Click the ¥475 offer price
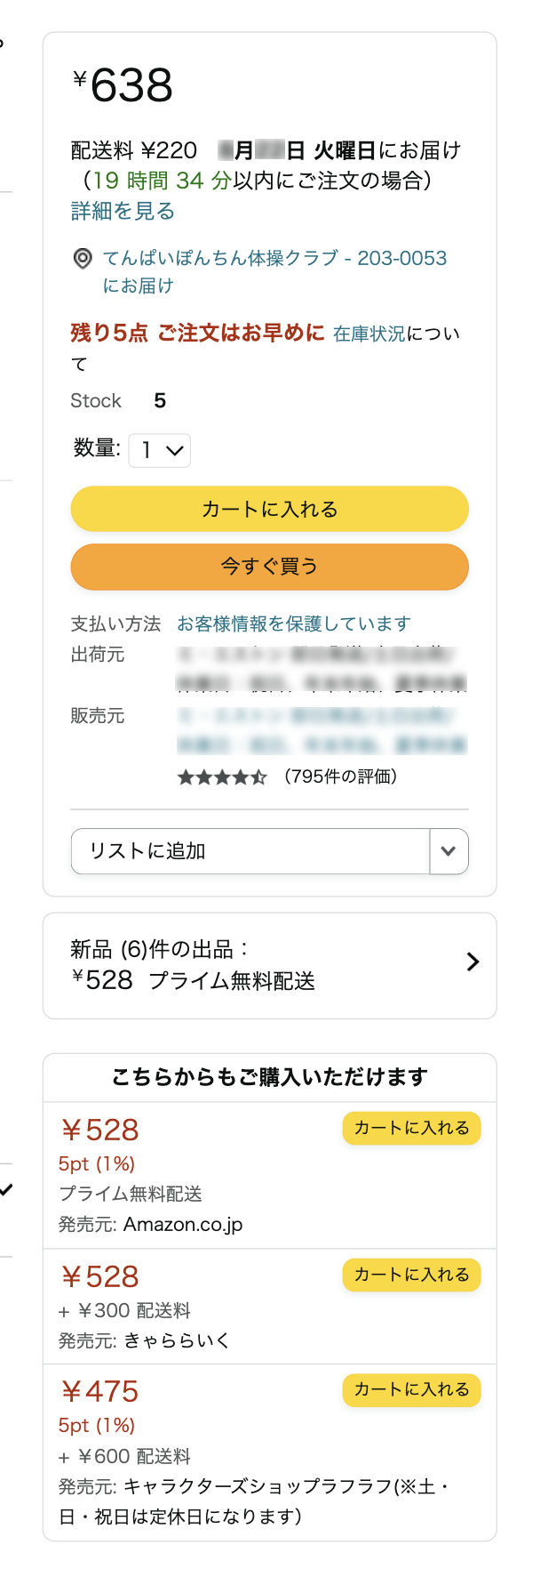Viewport: 540px width, 1569px height. 99,1391
